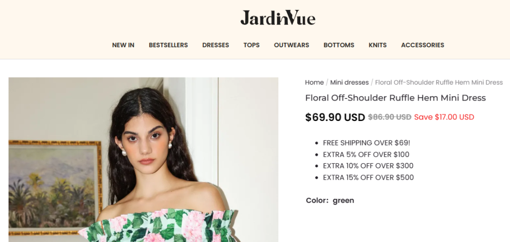This screenshot has width=510, height=242.
Task: Go to Mini dresses breadcrumb link
Action: pos(349,83)
